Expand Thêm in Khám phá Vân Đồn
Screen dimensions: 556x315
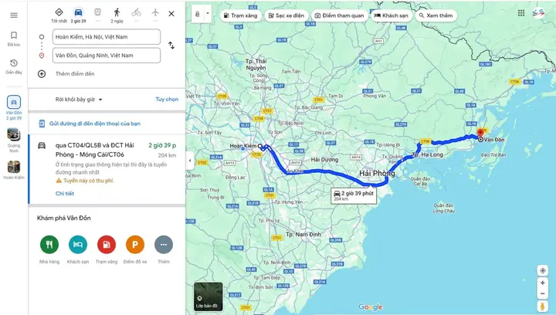163,245
